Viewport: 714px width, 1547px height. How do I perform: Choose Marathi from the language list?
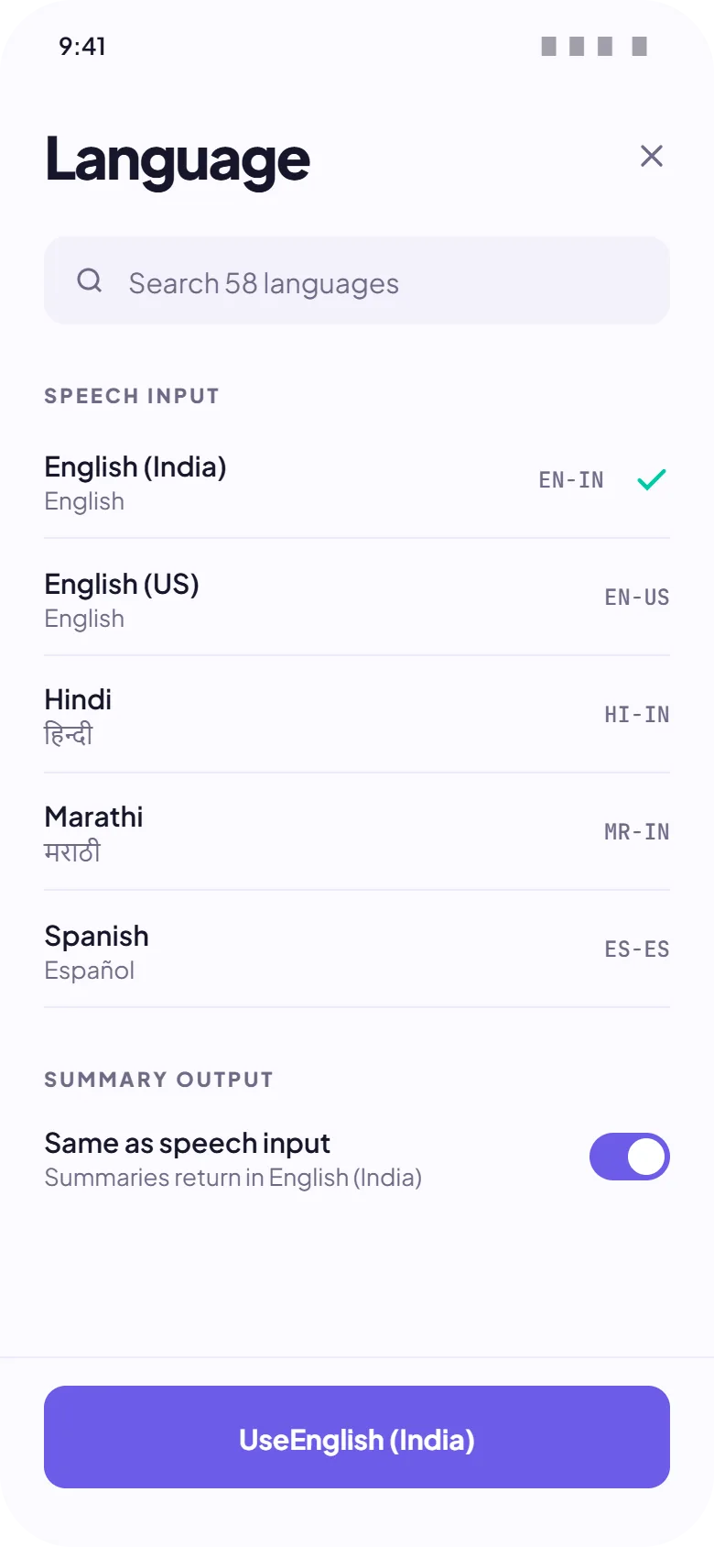tap(357, 832)
